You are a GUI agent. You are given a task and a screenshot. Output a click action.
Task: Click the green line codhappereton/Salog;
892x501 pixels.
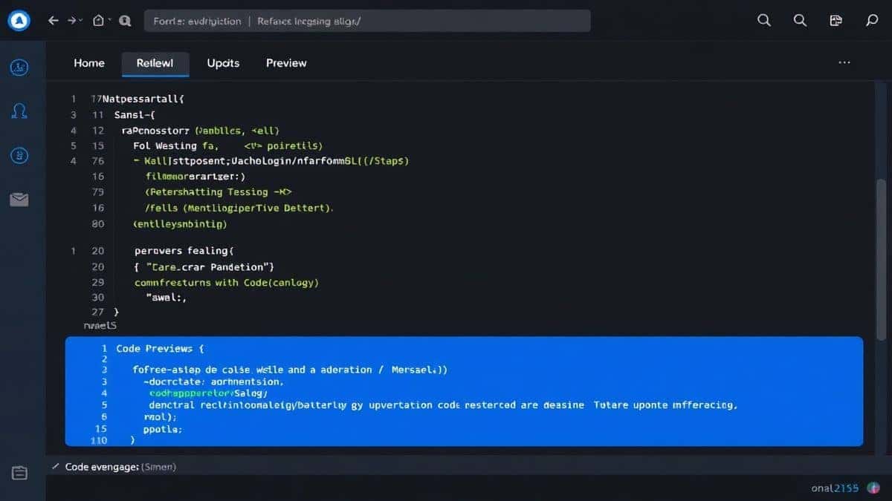point(207,393)
